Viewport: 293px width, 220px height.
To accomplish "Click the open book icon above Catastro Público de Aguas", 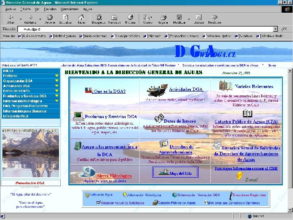I will coord(247,113).
